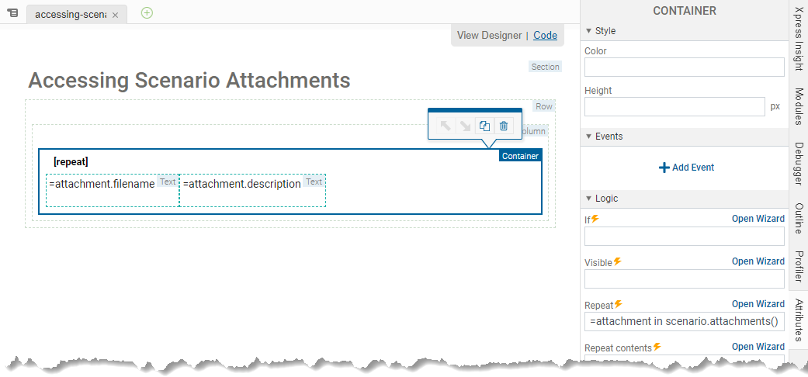Delete the selected container with trash icon

(x=504, y=126)
